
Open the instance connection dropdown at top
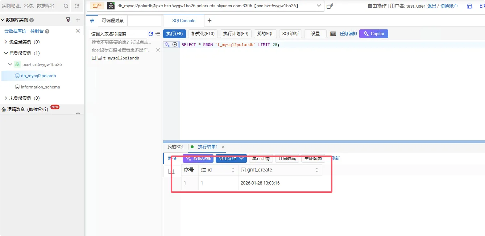(318, 6)
